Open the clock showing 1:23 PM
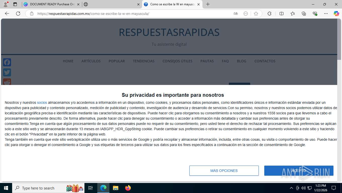 (x=320, y=188)
